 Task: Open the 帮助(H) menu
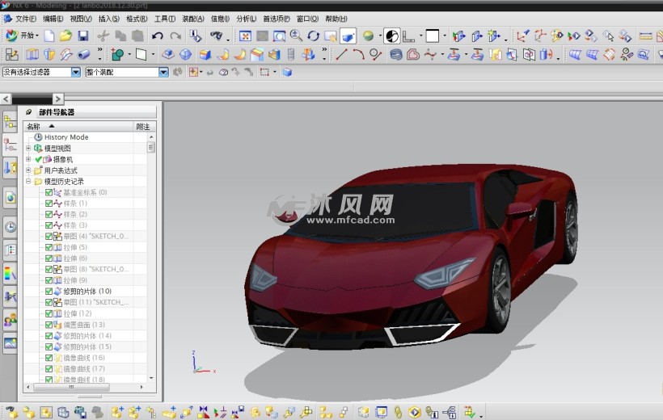tap(336, 19)
